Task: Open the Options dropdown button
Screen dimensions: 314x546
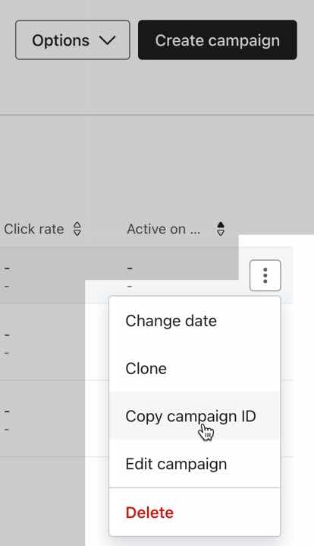Action: (73, 40)
